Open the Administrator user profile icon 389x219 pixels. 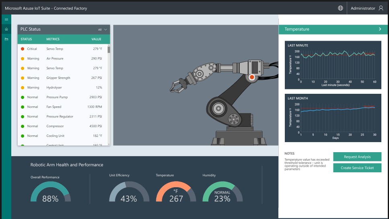click(x=381, y=8)
